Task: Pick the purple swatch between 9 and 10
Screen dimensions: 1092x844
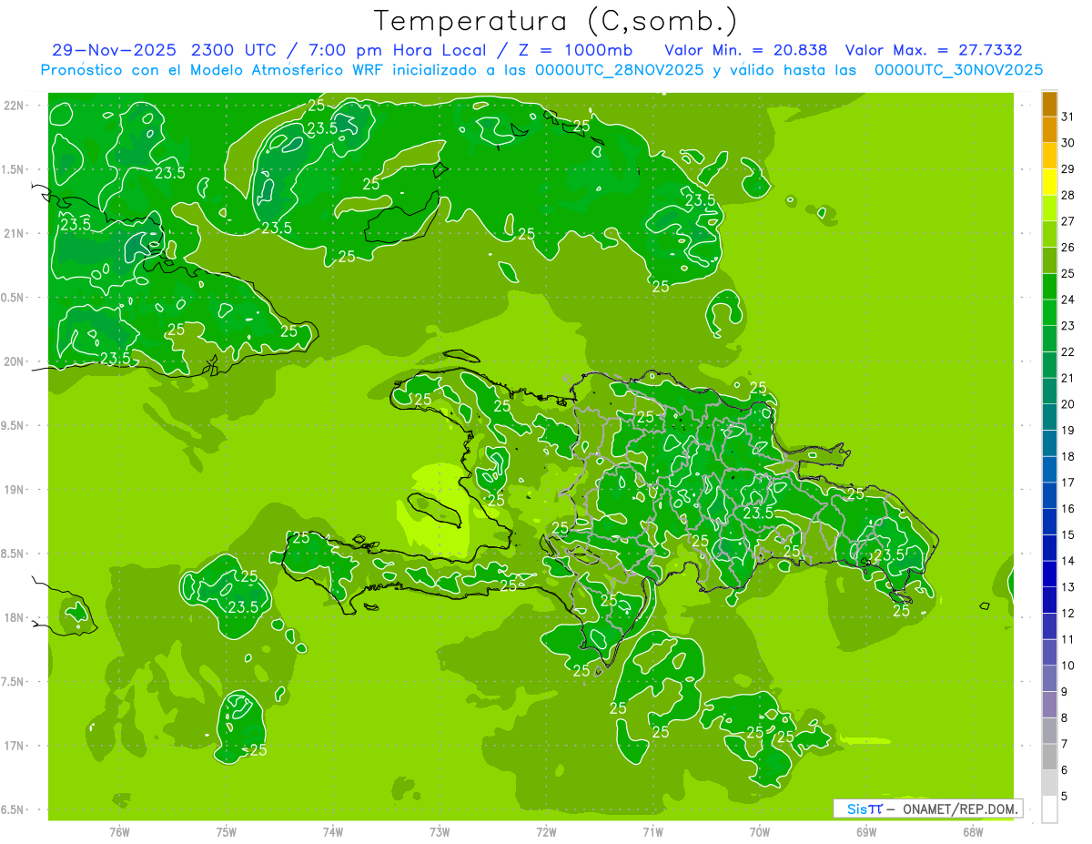Action: tap(1049, 679)
